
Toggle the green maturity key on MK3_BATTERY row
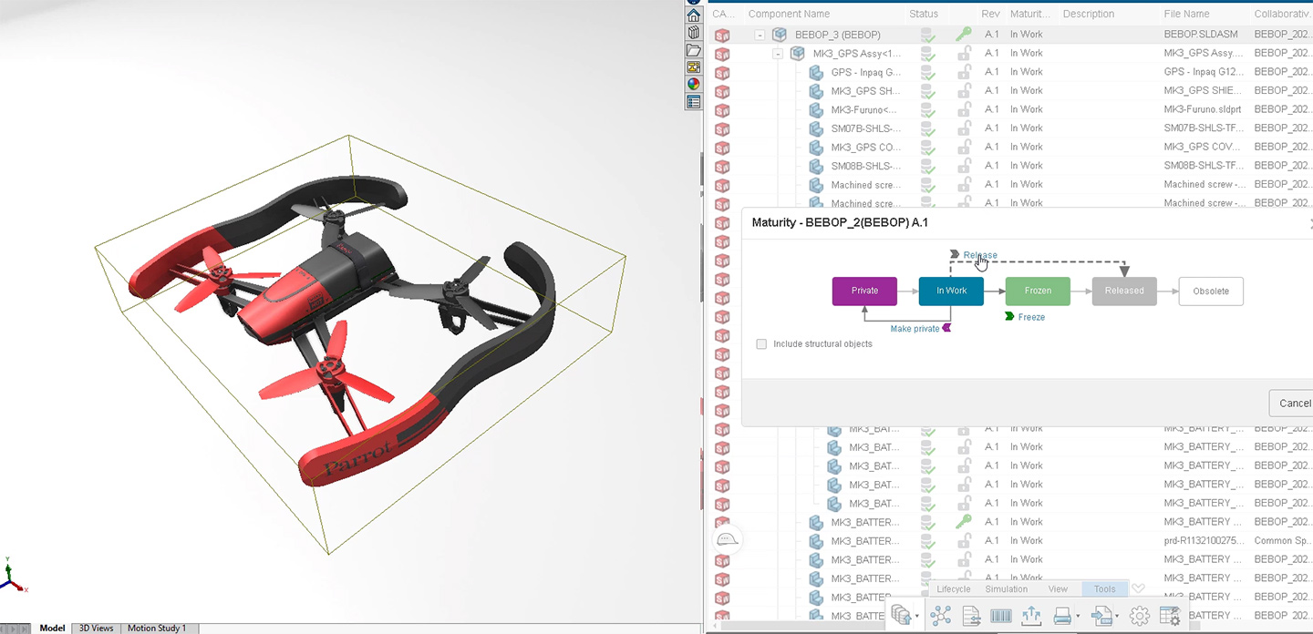pos(964,521)
